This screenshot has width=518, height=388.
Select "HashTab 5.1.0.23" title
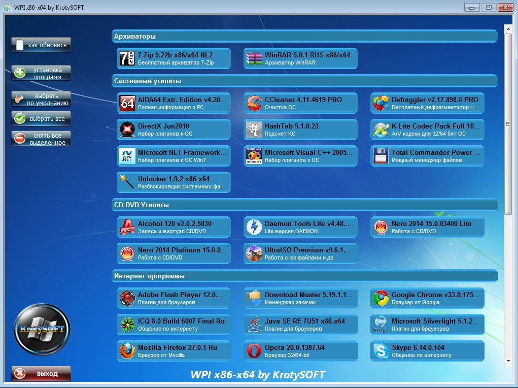[292, 126]
